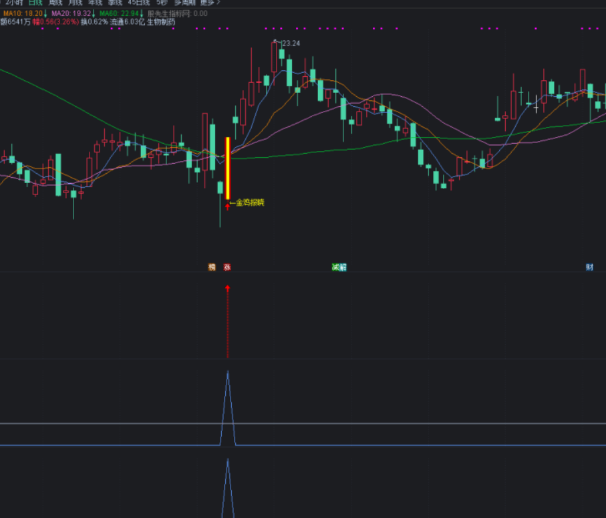The width and height of the screenshot is (606, 518).
Task: Select the highlighted yellow signal candle
Action: [x=228, y=167]
